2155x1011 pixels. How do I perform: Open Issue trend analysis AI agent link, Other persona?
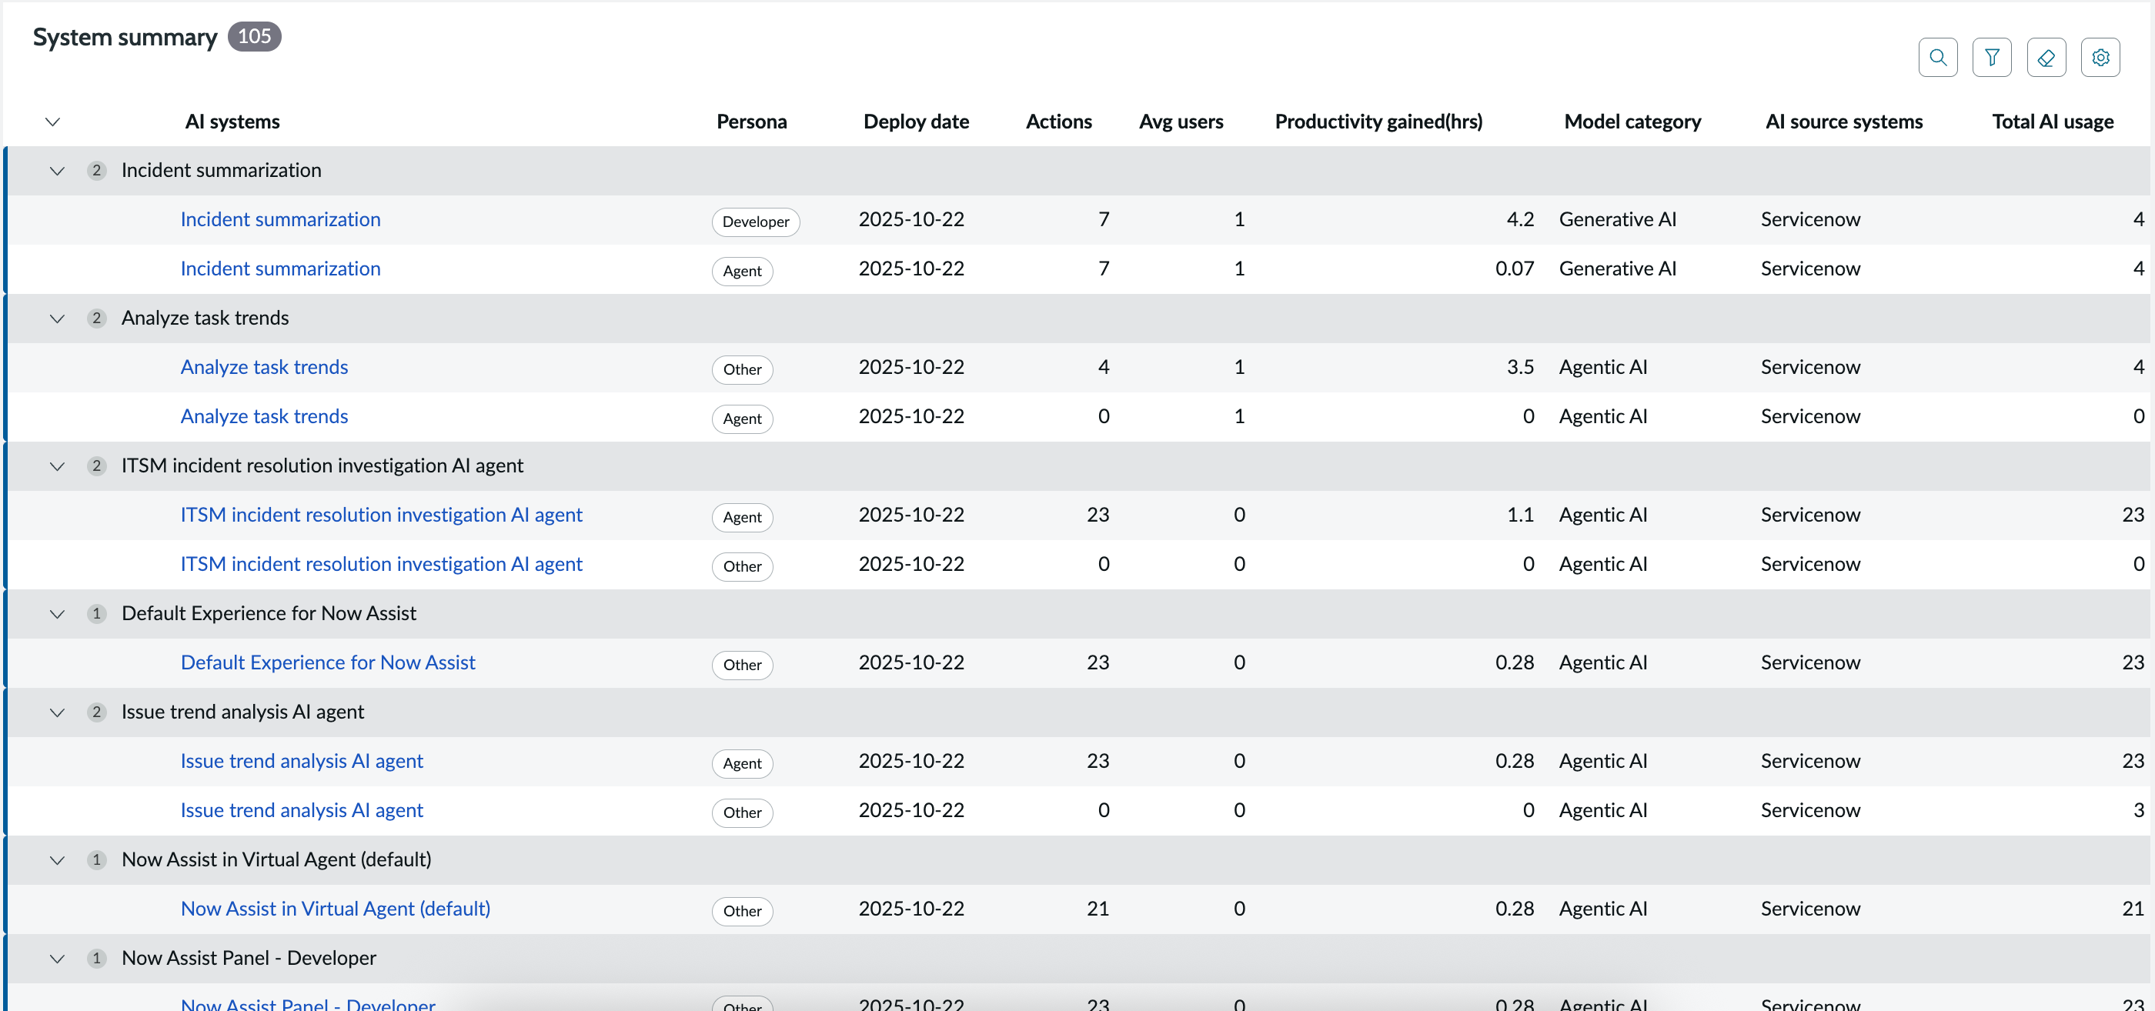point(302,811)
